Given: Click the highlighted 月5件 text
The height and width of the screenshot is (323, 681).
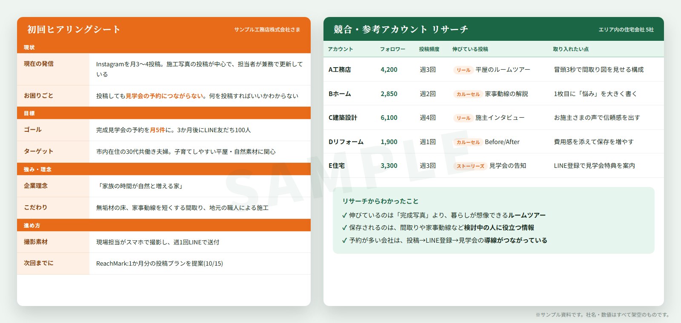Looking at the screenshot, I should [157, 130].
